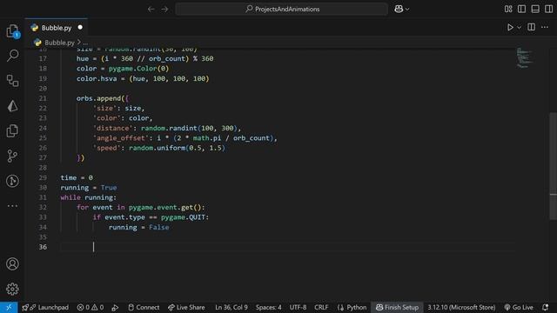Toggle the bottom panel visibility
557x313 pixels.
(x=535, y=9)
